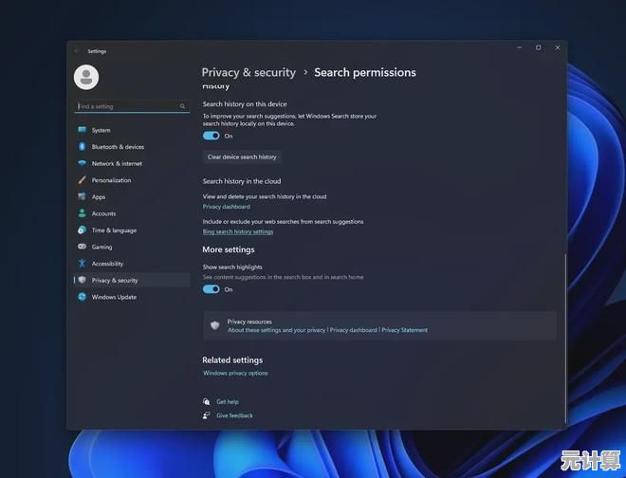The image size is (626, 478).
Task: Open Windows Update icon
Action: click(83, 297)
